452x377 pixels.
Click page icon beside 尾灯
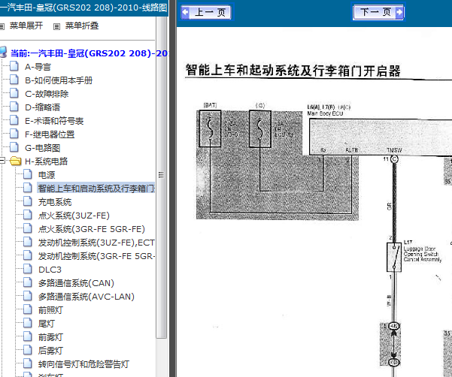28,323
